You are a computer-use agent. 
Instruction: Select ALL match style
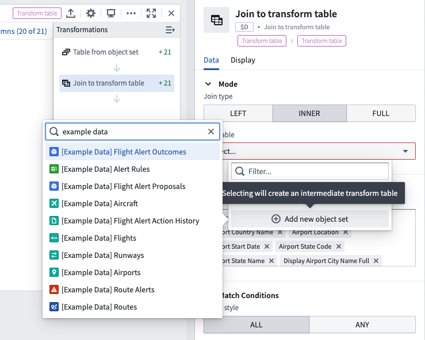tap(256, 324)
